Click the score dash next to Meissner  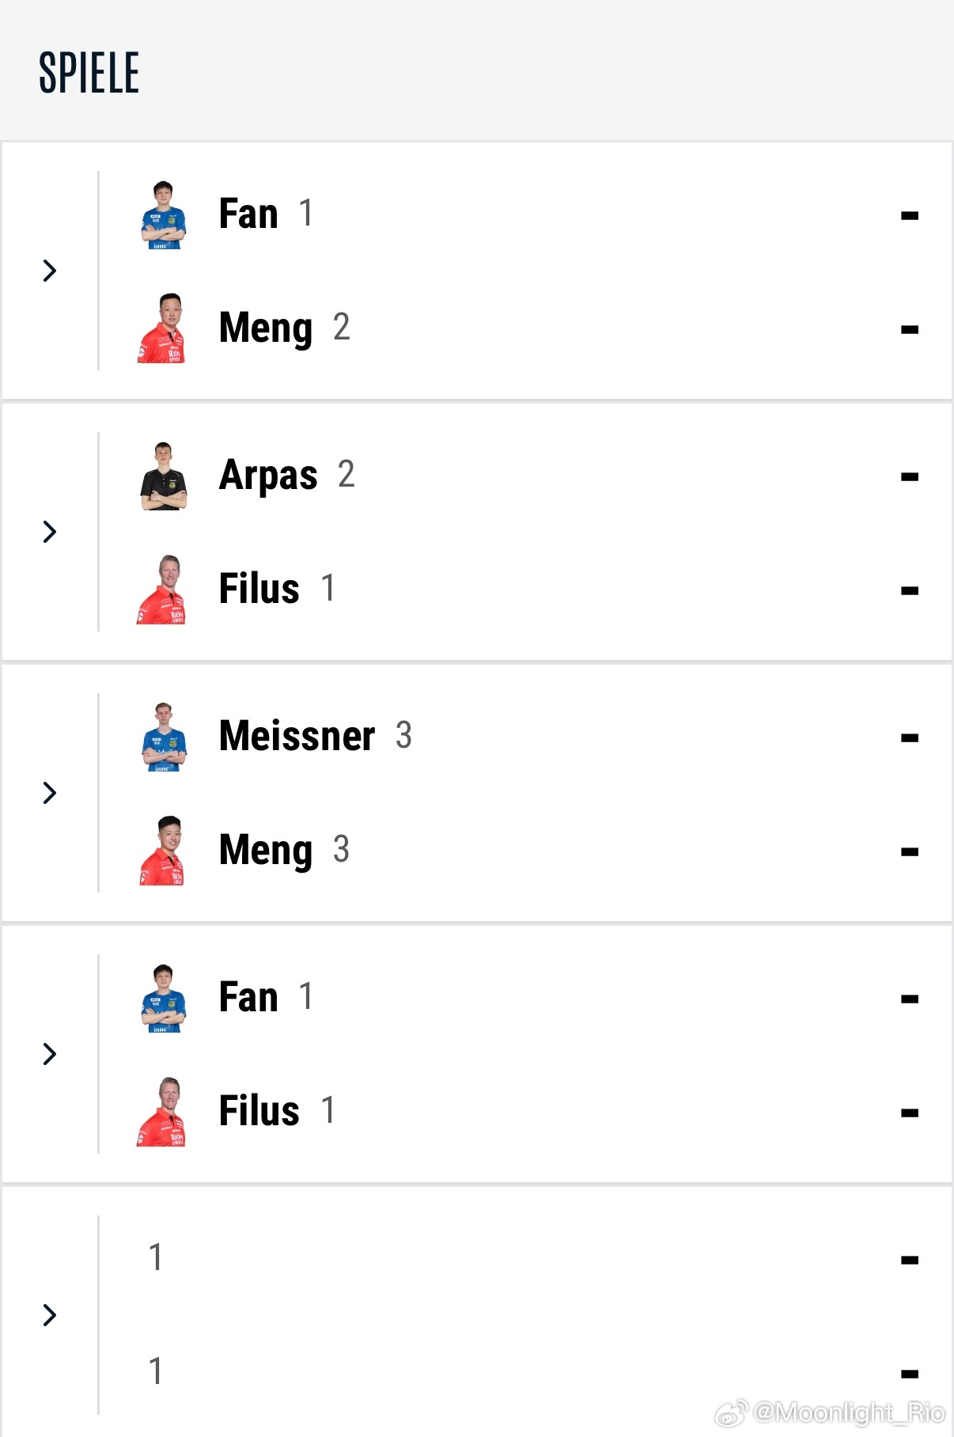909,738
